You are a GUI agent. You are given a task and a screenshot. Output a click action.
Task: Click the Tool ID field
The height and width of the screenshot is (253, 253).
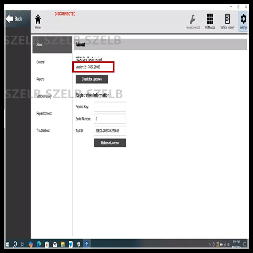coord(110,131)
